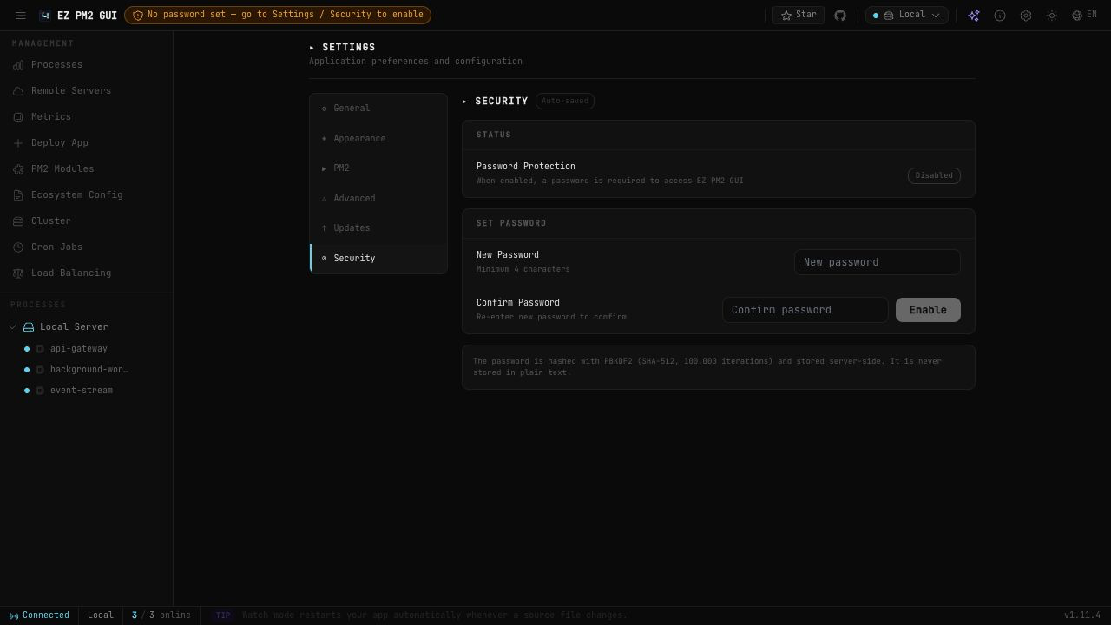Viewport: 1111px width, 625px height.
Task: Select the Security settings tab
Action: coord(378,259)
